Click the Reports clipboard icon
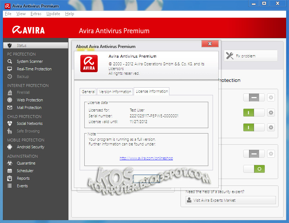The image size is (289, 223). pos(10,178)
